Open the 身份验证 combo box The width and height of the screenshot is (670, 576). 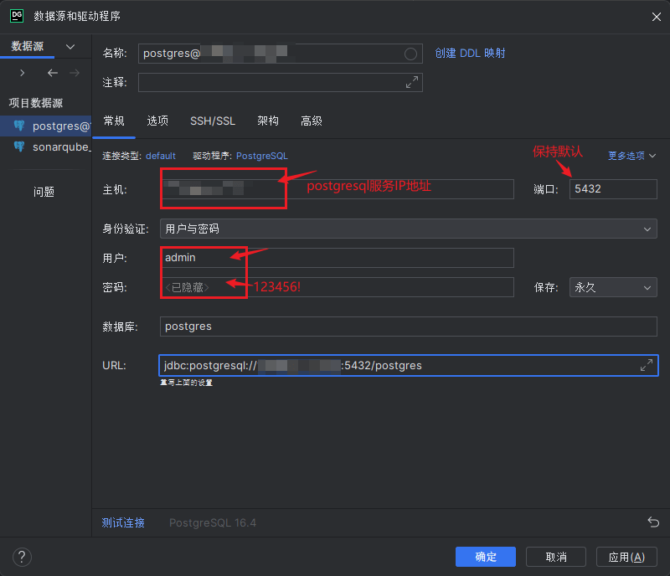[408, 229]
